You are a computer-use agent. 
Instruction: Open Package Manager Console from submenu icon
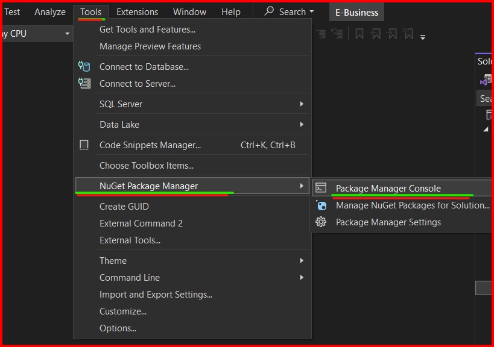321,188
